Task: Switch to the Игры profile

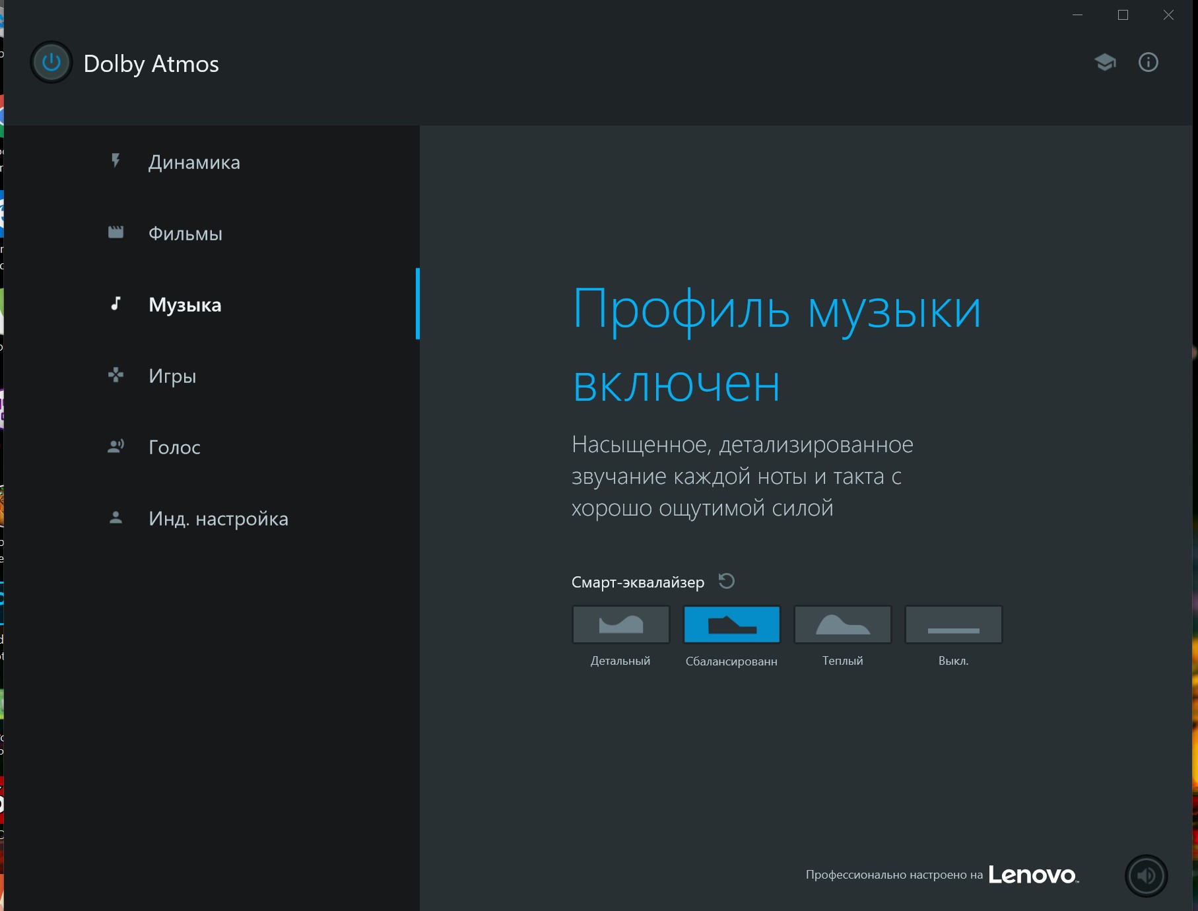Action: 172,376
